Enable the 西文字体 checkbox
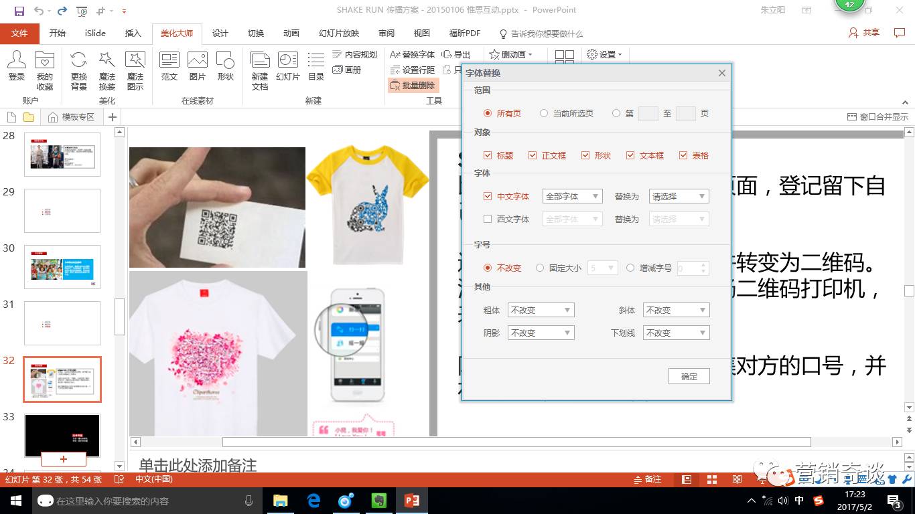915x514 pixels. click(x=488, y=219)
